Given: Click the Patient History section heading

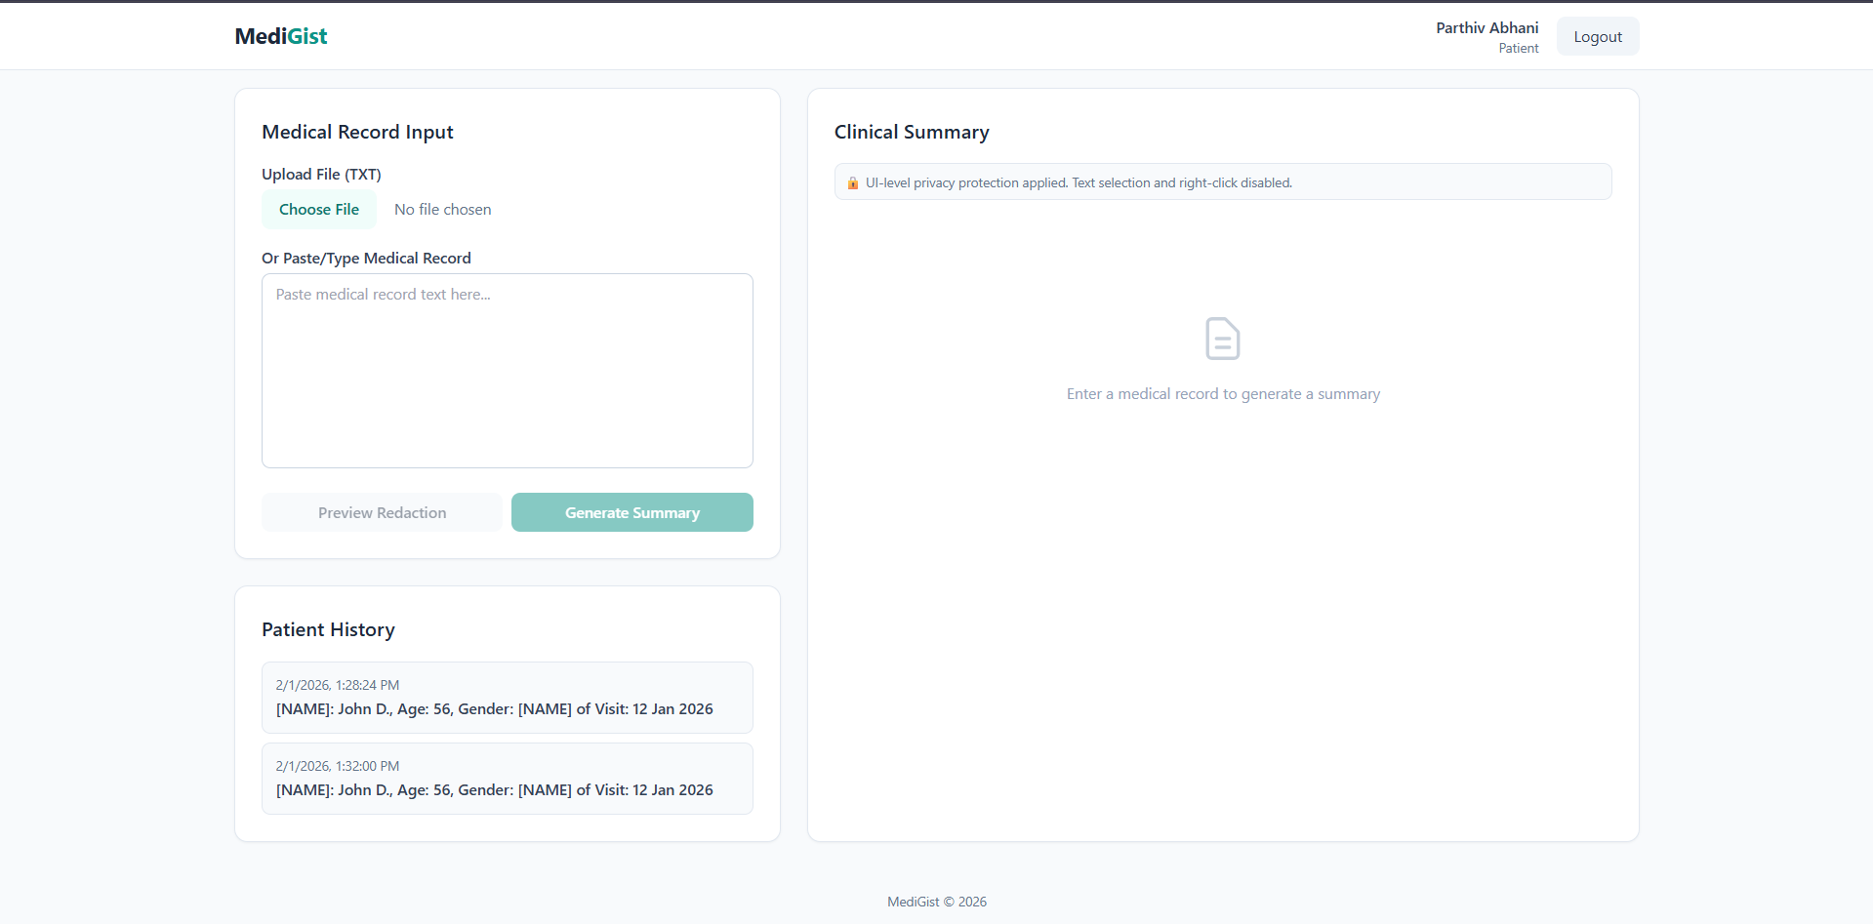Looking at the screenshot, I should [328, 629].
